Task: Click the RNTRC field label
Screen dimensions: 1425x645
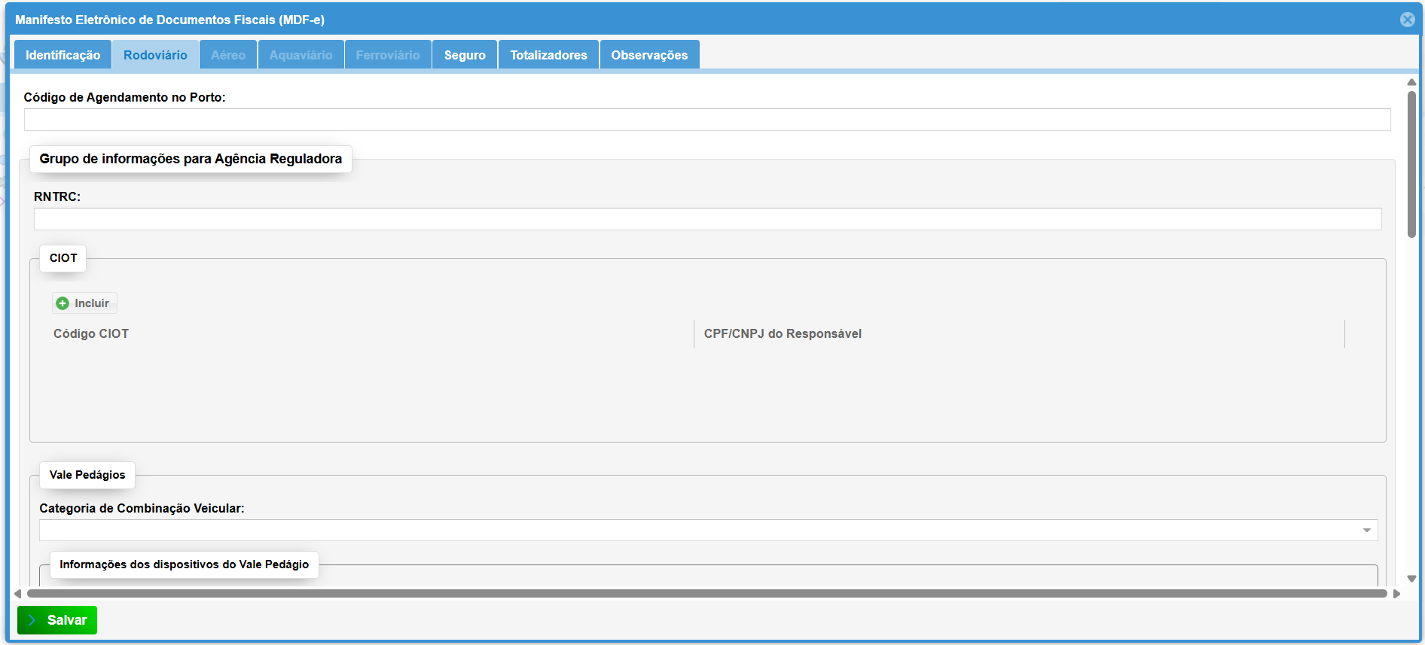Action: 57,196
